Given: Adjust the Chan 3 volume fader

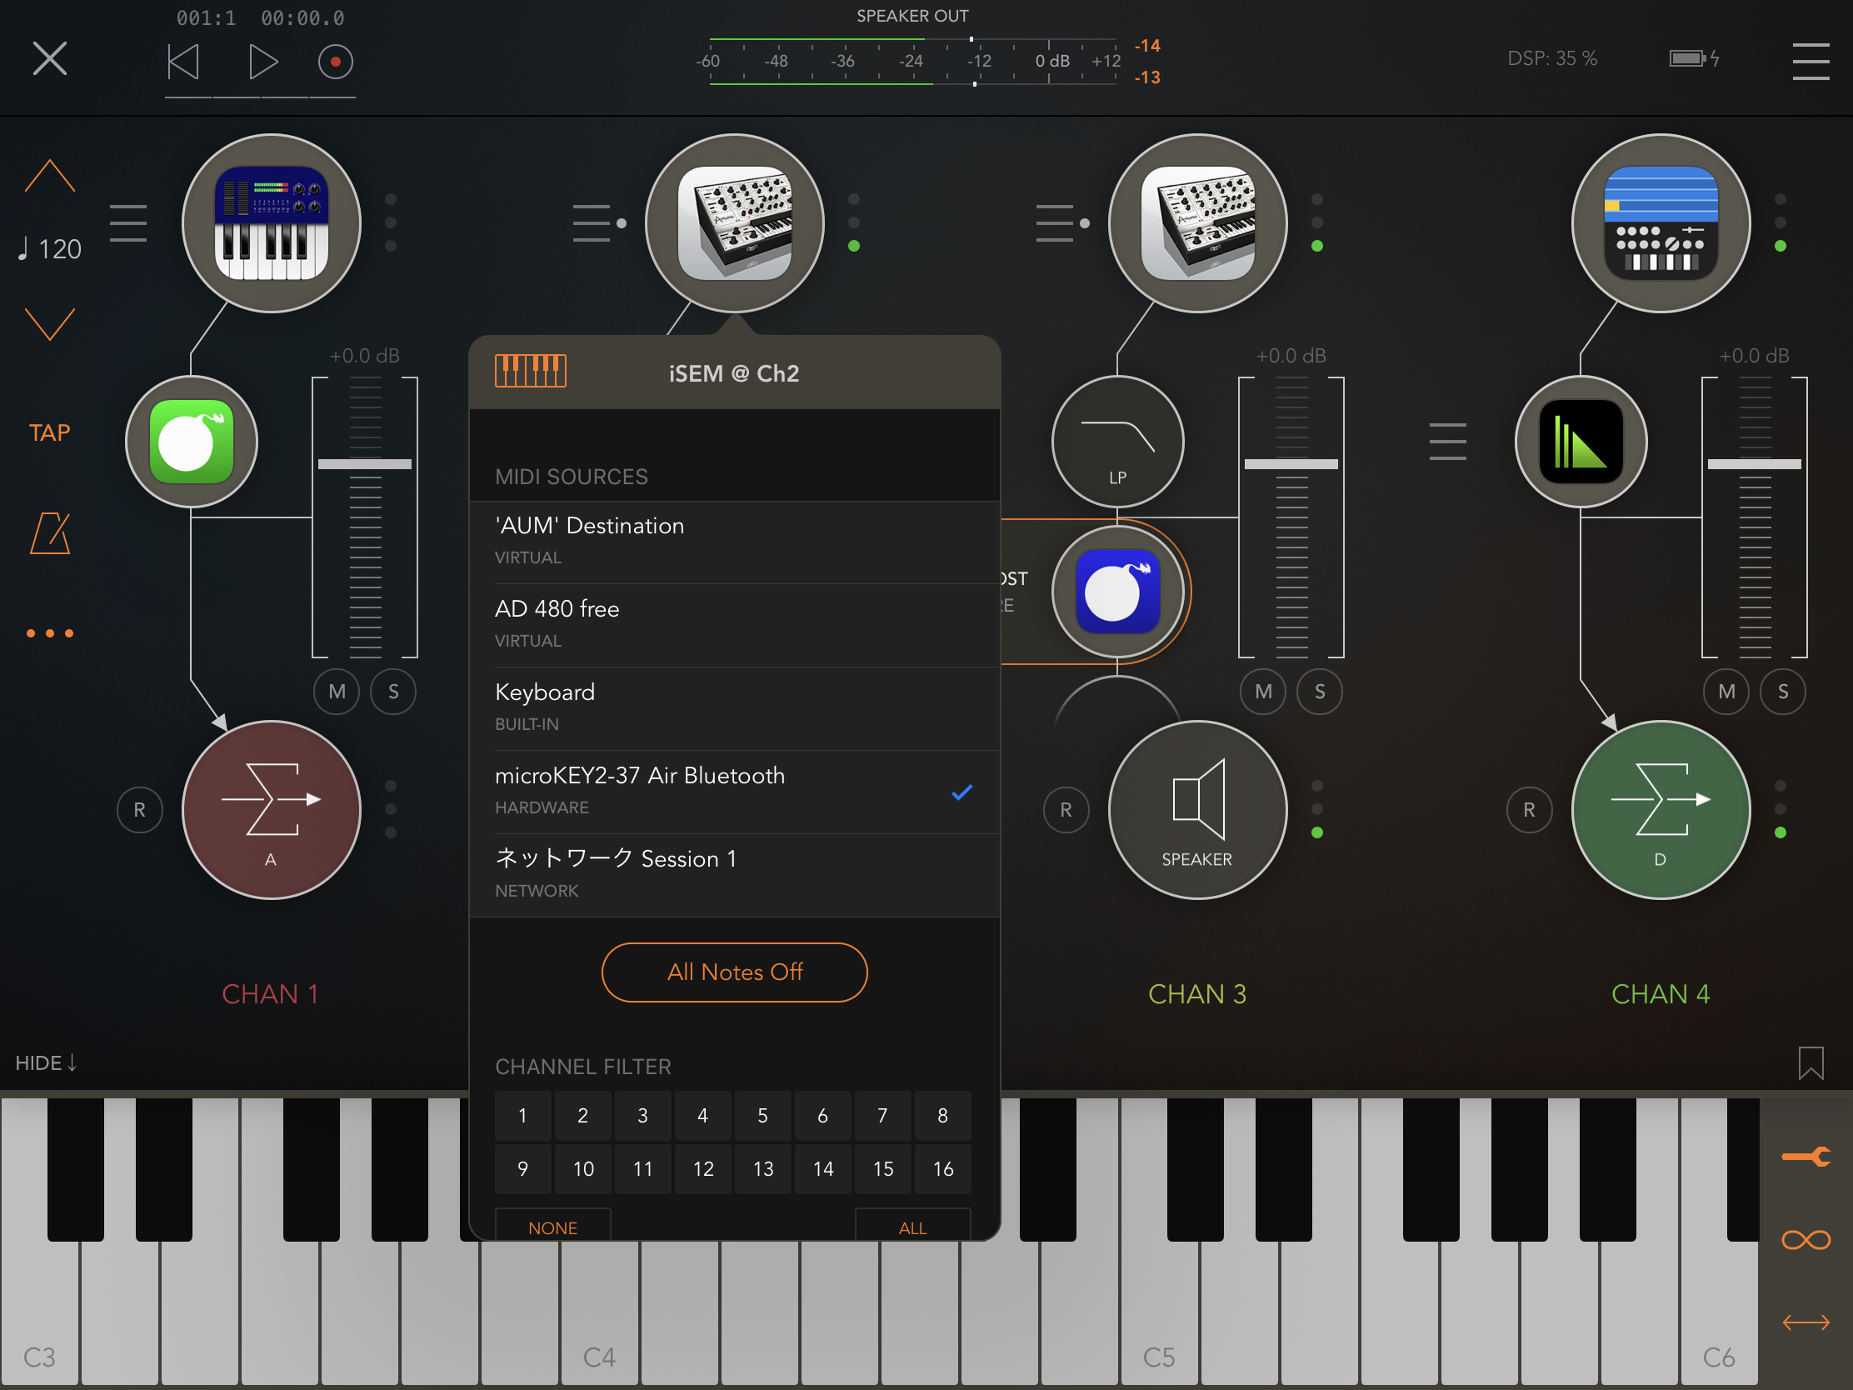Looking at the screenshot, I should [1291, 463].
